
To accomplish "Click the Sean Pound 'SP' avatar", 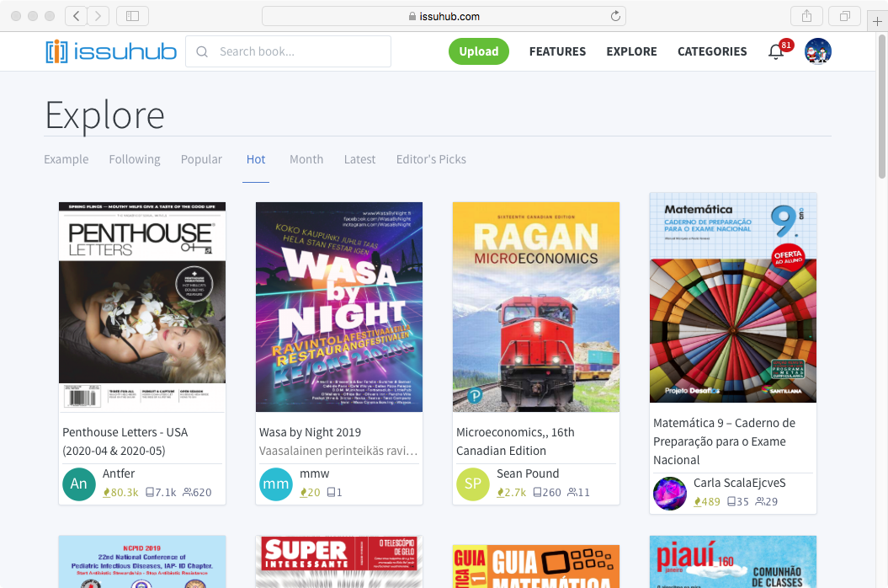I will coord(473,484).
